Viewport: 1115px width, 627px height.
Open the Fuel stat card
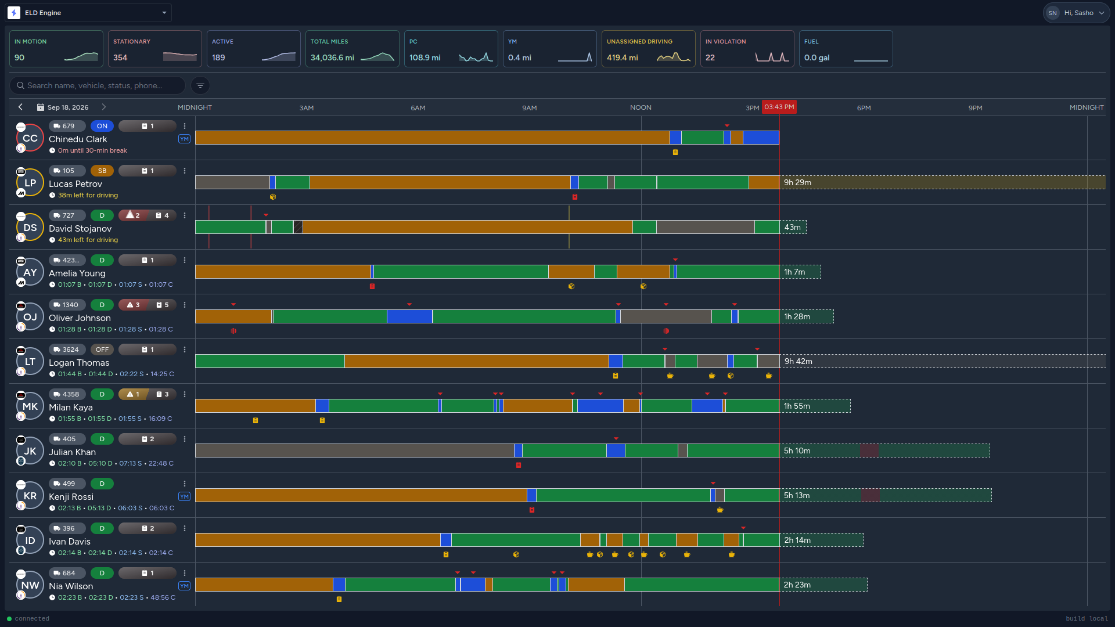(x=846, y=49)
